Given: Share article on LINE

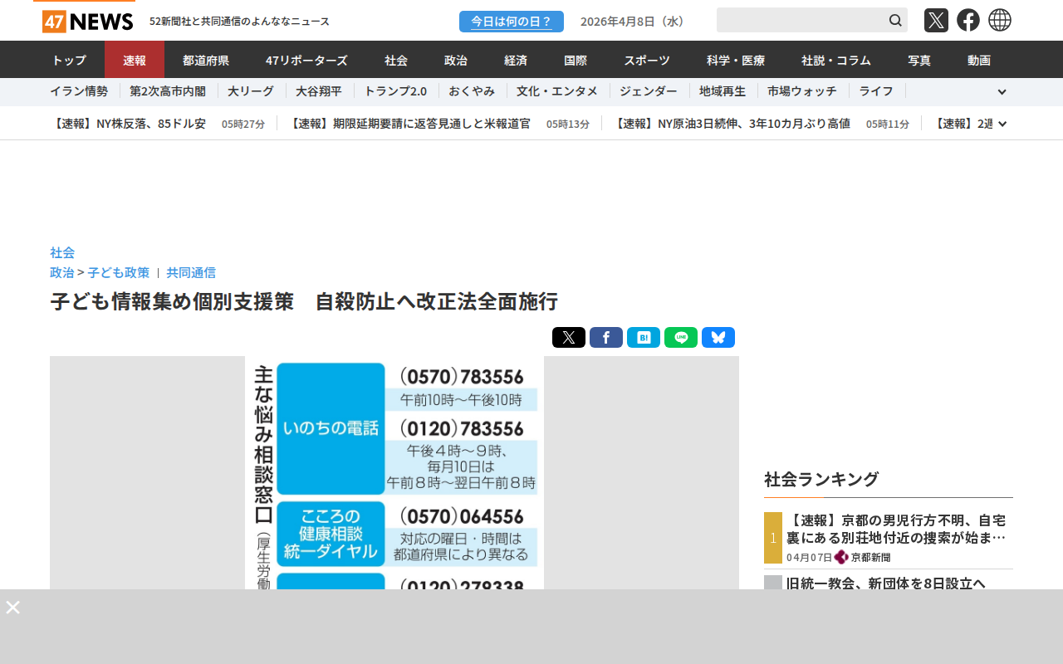Looking at the screenshot, I should [x=680, y=338].
